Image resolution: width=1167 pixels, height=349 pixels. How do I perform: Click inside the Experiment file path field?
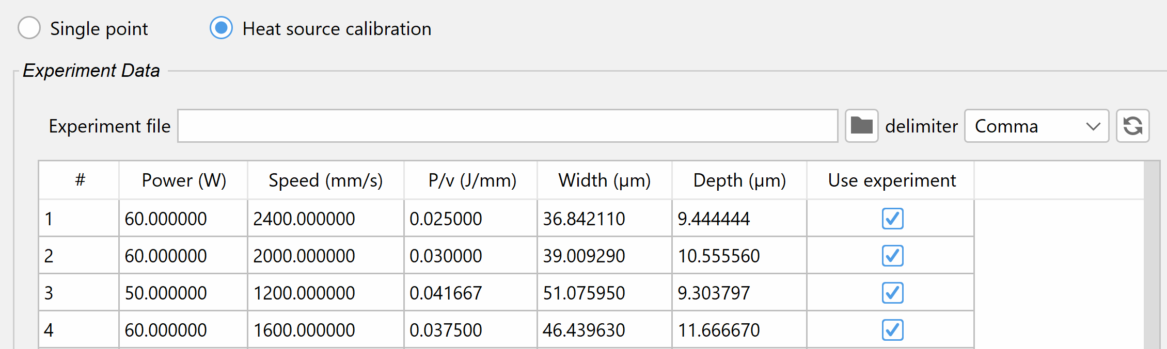click(x=507, y=126)
